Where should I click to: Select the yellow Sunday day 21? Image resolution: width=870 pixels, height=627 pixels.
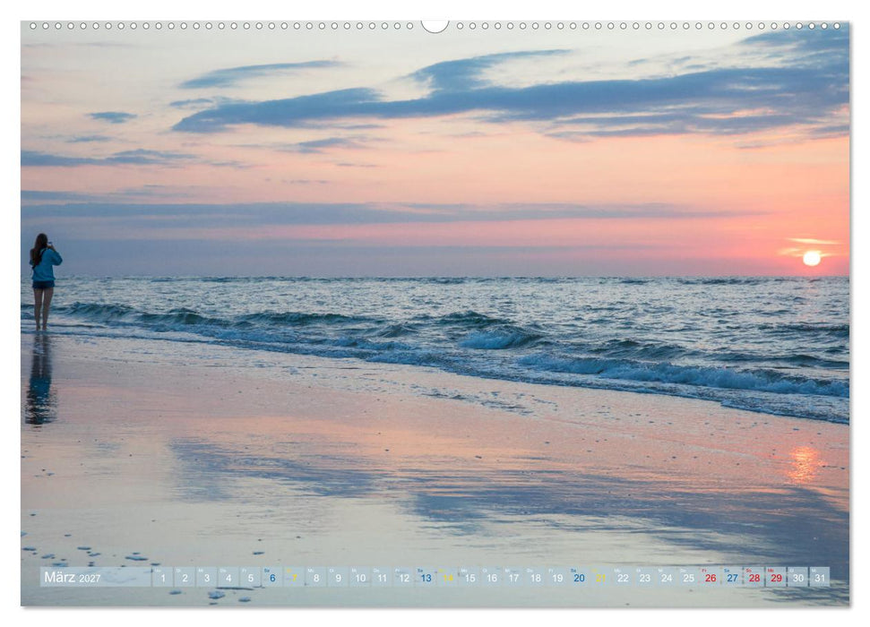(601, 577)
